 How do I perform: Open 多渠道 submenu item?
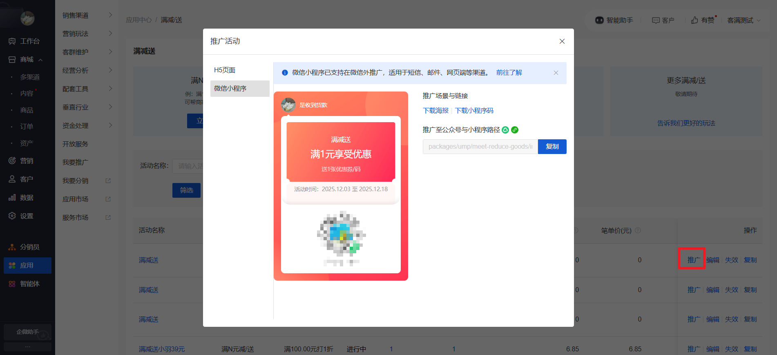[30, 77]
